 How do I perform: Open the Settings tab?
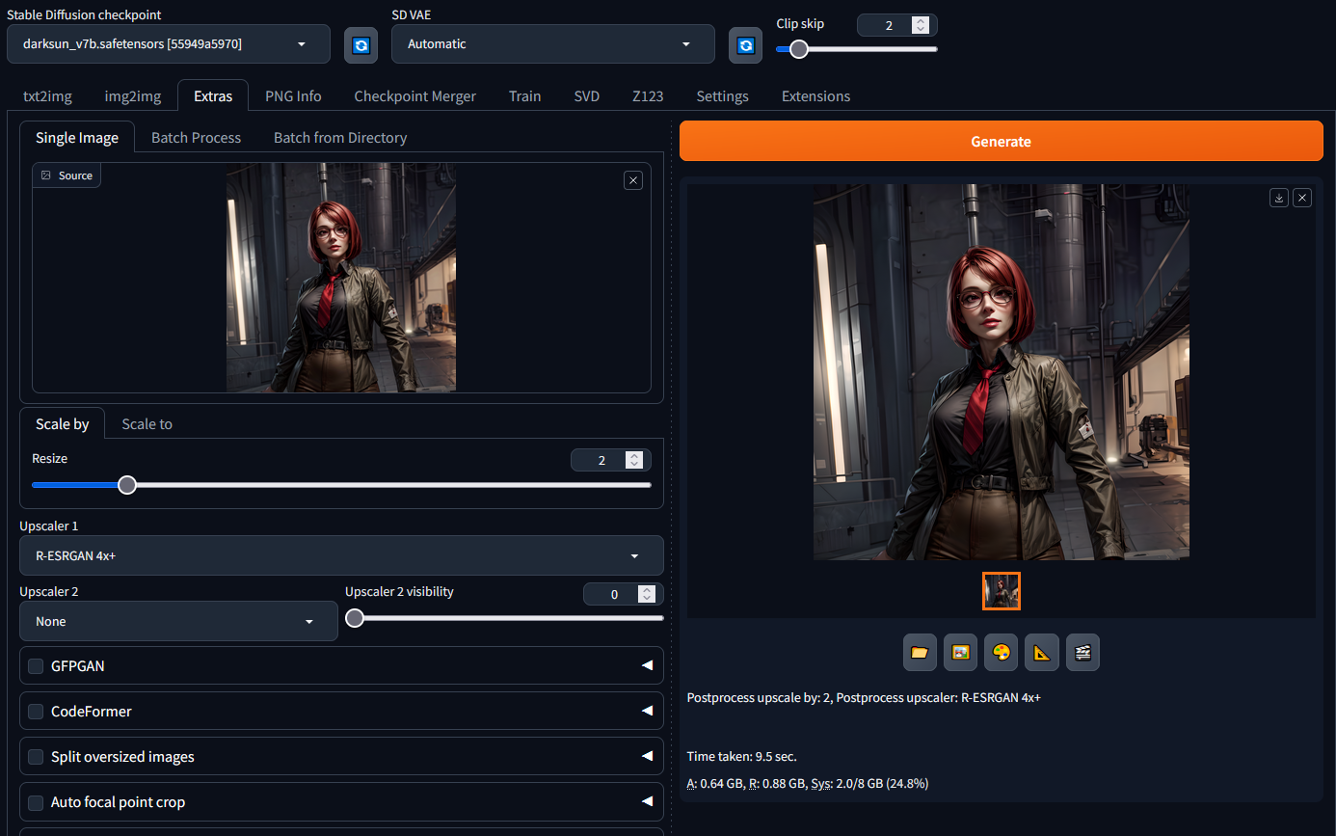pyautogui.click(x=723, y=96)
